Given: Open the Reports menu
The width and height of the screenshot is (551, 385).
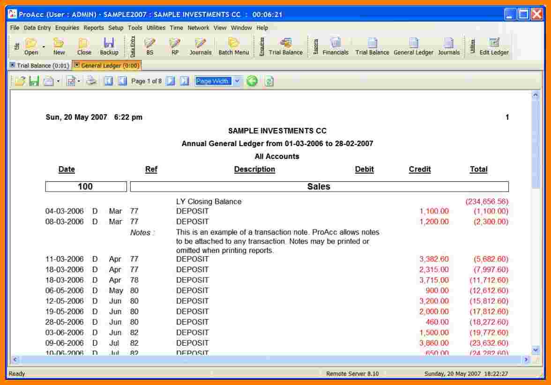Looking at the screenshot, I should point(94,28).
